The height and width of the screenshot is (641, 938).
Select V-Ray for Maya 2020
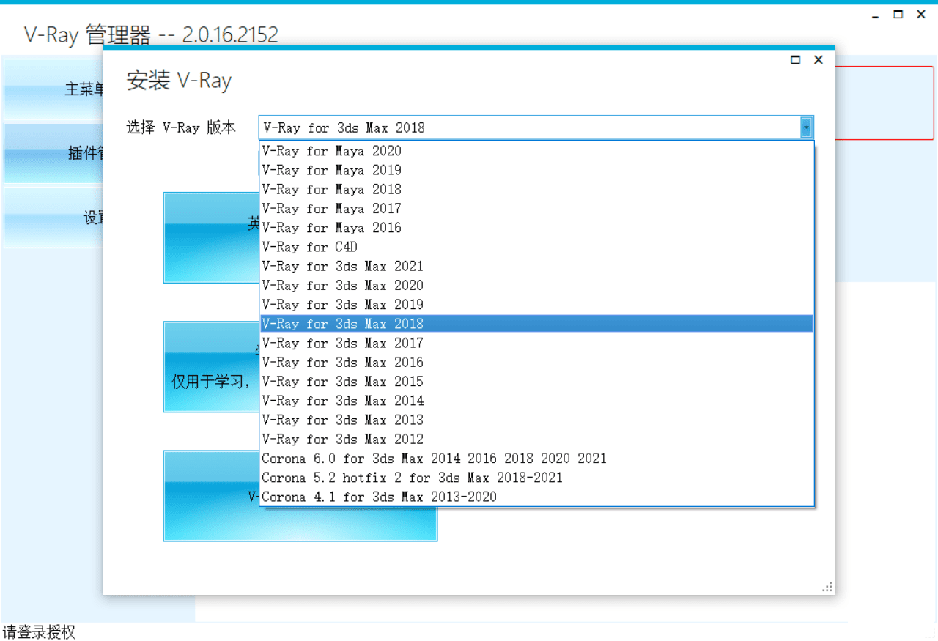click(x=536, y=151)
